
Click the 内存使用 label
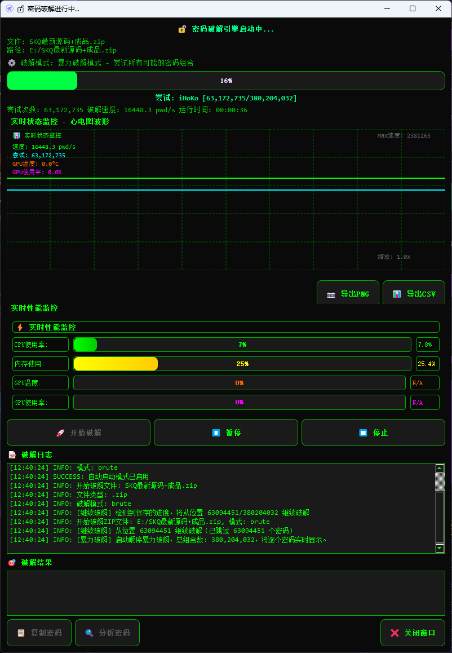(x=41, y=364)
